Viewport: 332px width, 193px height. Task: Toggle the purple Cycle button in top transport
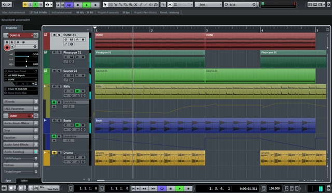[69, 5]
